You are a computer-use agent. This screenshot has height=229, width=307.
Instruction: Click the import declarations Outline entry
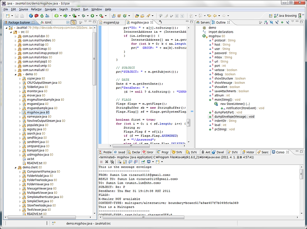[221, 32]
